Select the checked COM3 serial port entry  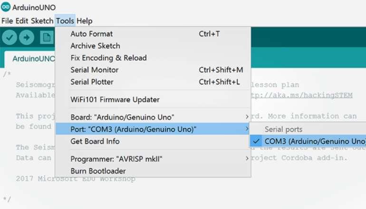click(308, 141)
